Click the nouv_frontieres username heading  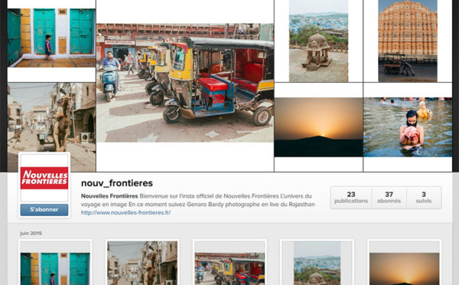pos(117,183)
